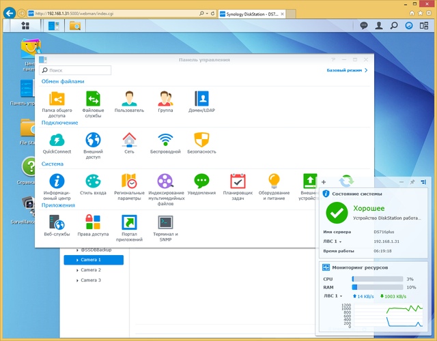Open the Папка общего доступа icon
Viewport: 437px width, 341px height.
coord(57,104)
